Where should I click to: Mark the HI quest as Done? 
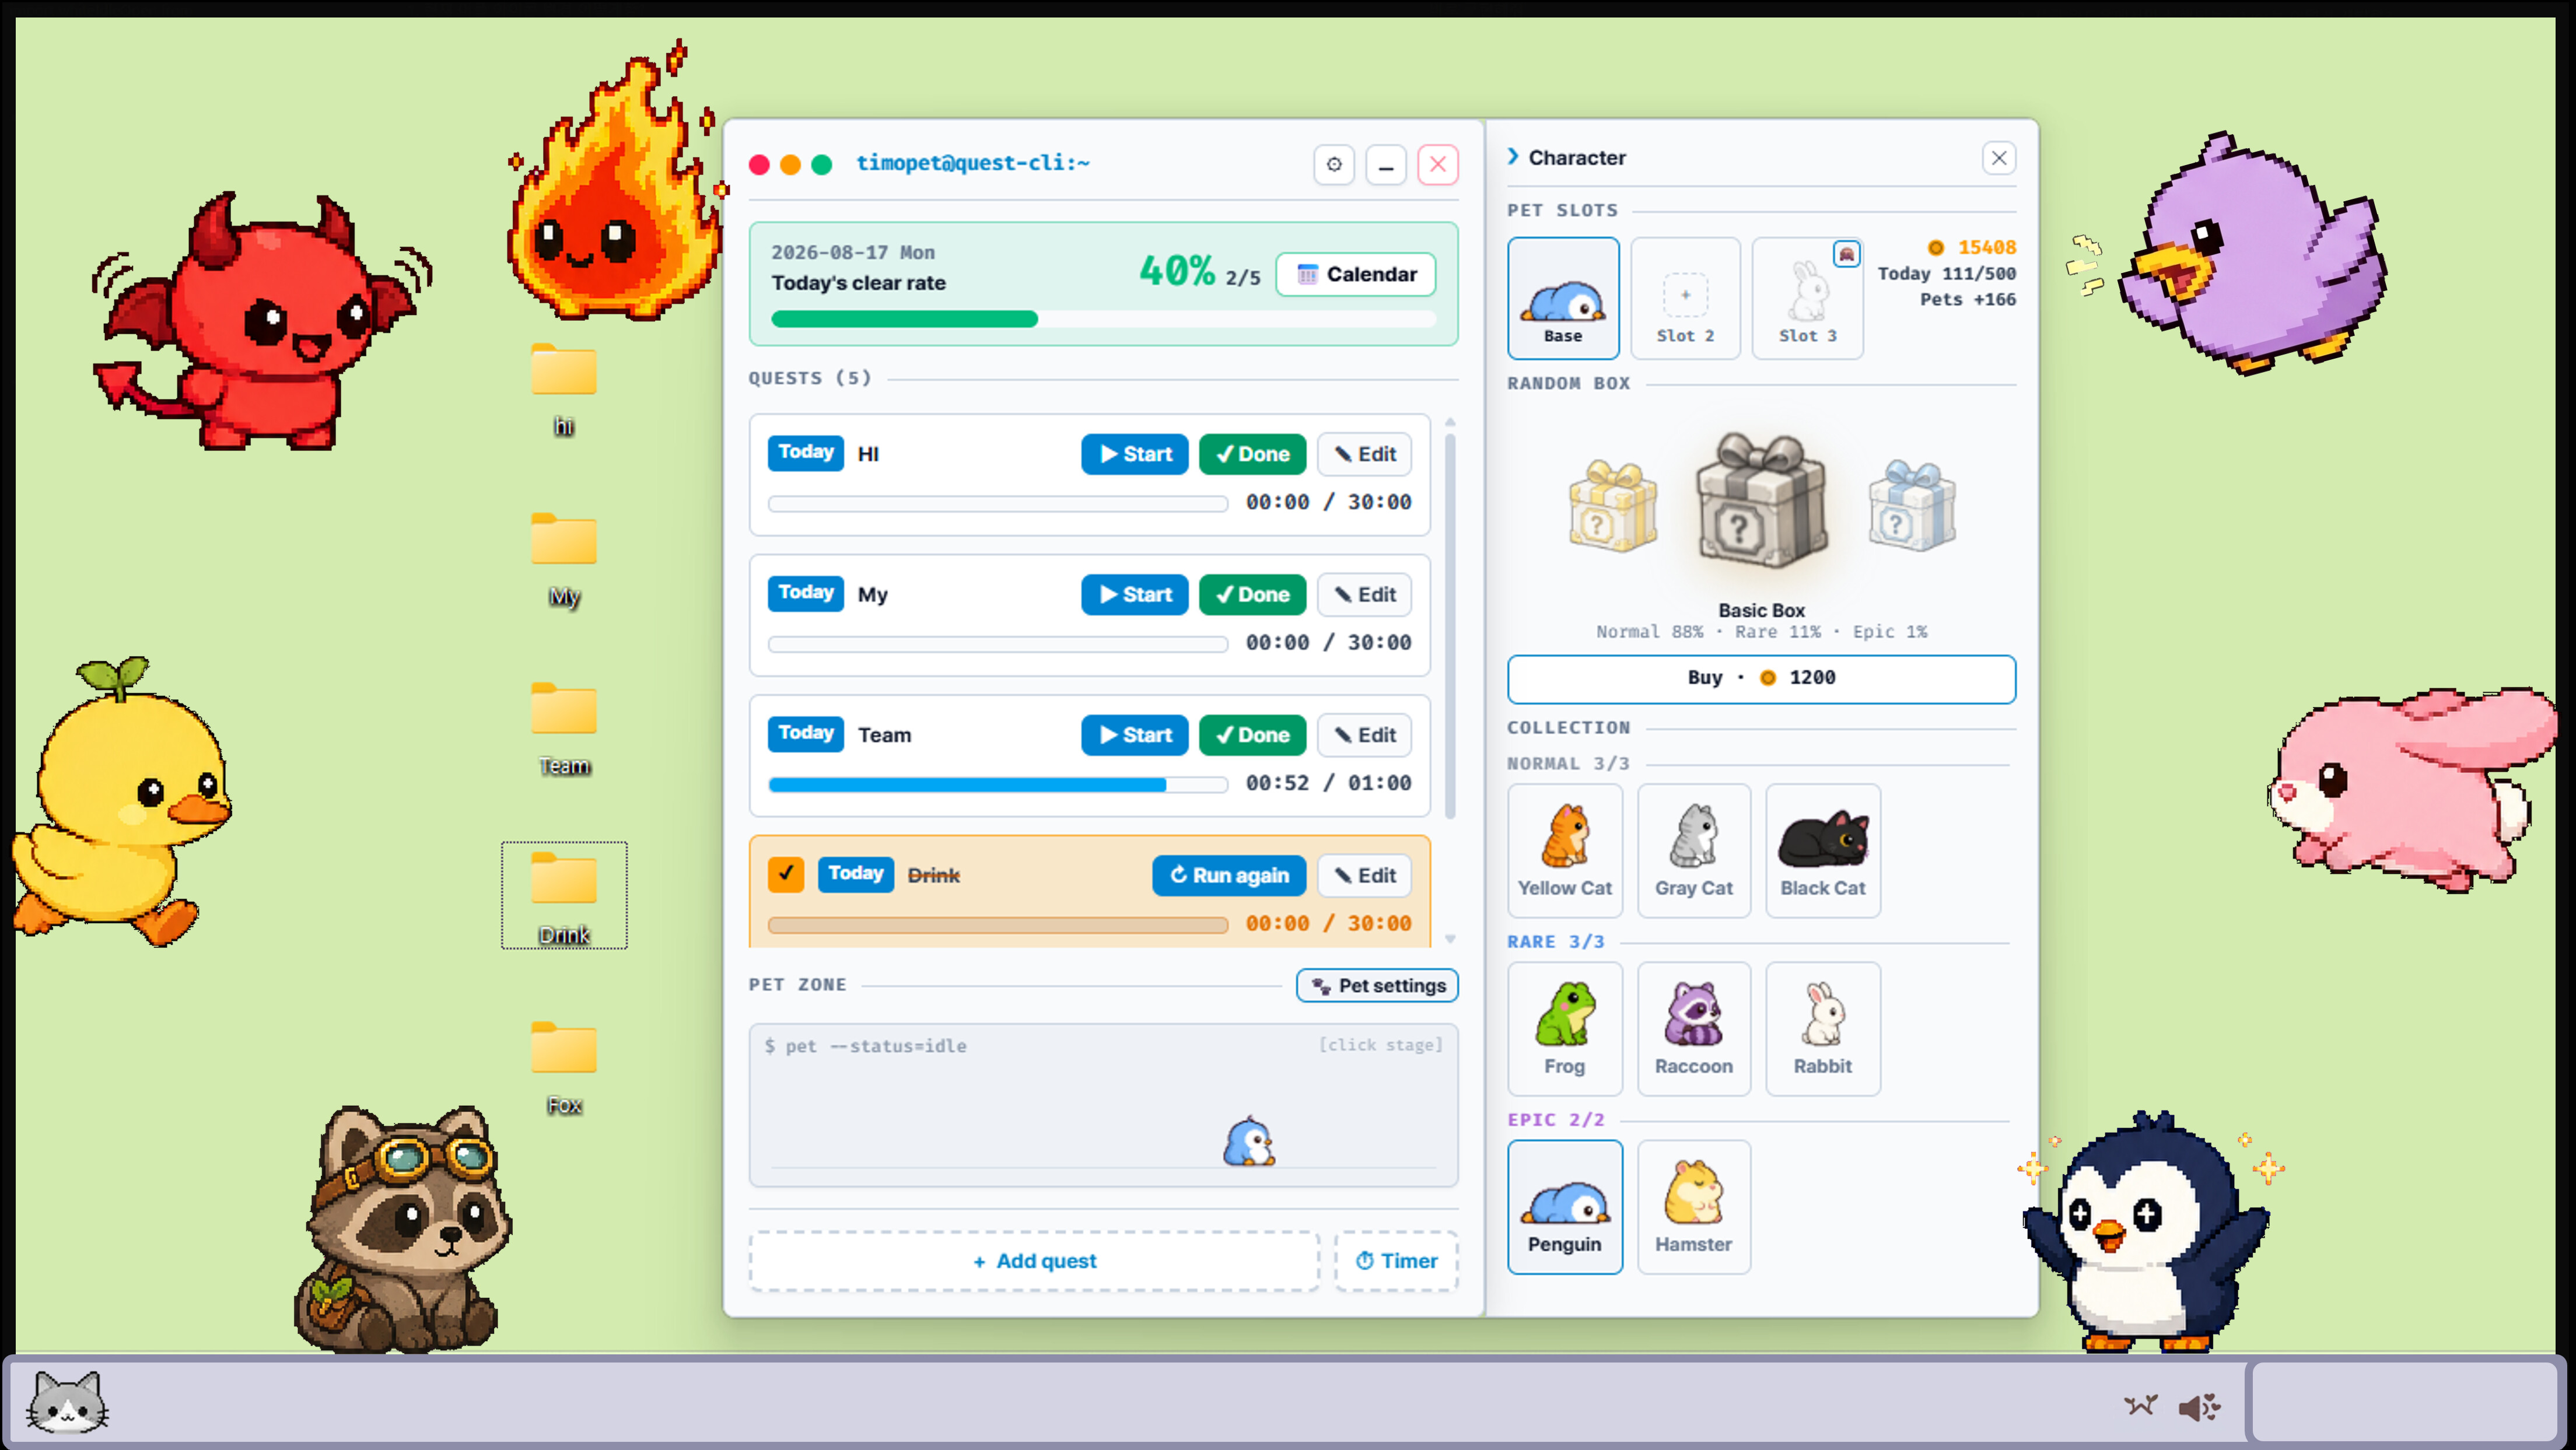tap(1252, 454)
